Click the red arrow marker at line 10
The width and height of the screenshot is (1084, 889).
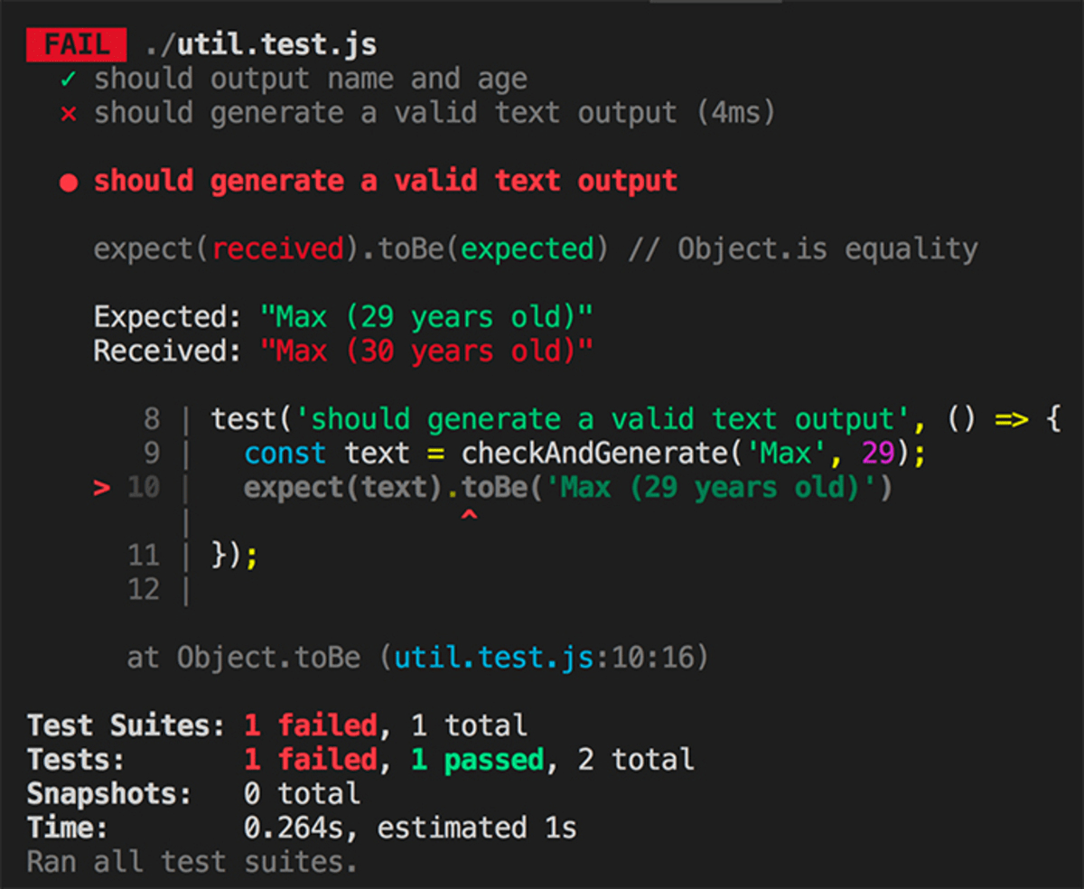click(x=102, y=489)
